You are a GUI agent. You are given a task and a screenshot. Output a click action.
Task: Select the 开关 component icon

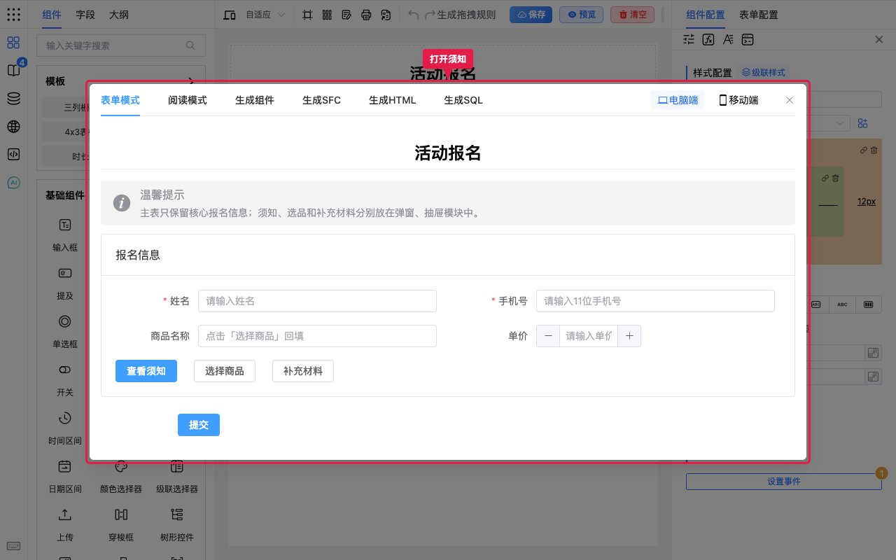tap(65, 370)
